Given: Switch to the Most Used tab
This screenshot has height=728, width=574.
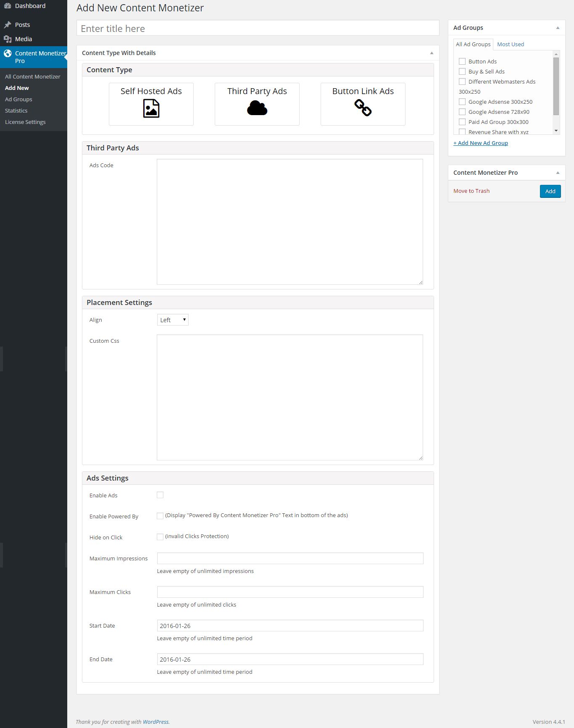Looking at the screenshot, I should point(511,44).
